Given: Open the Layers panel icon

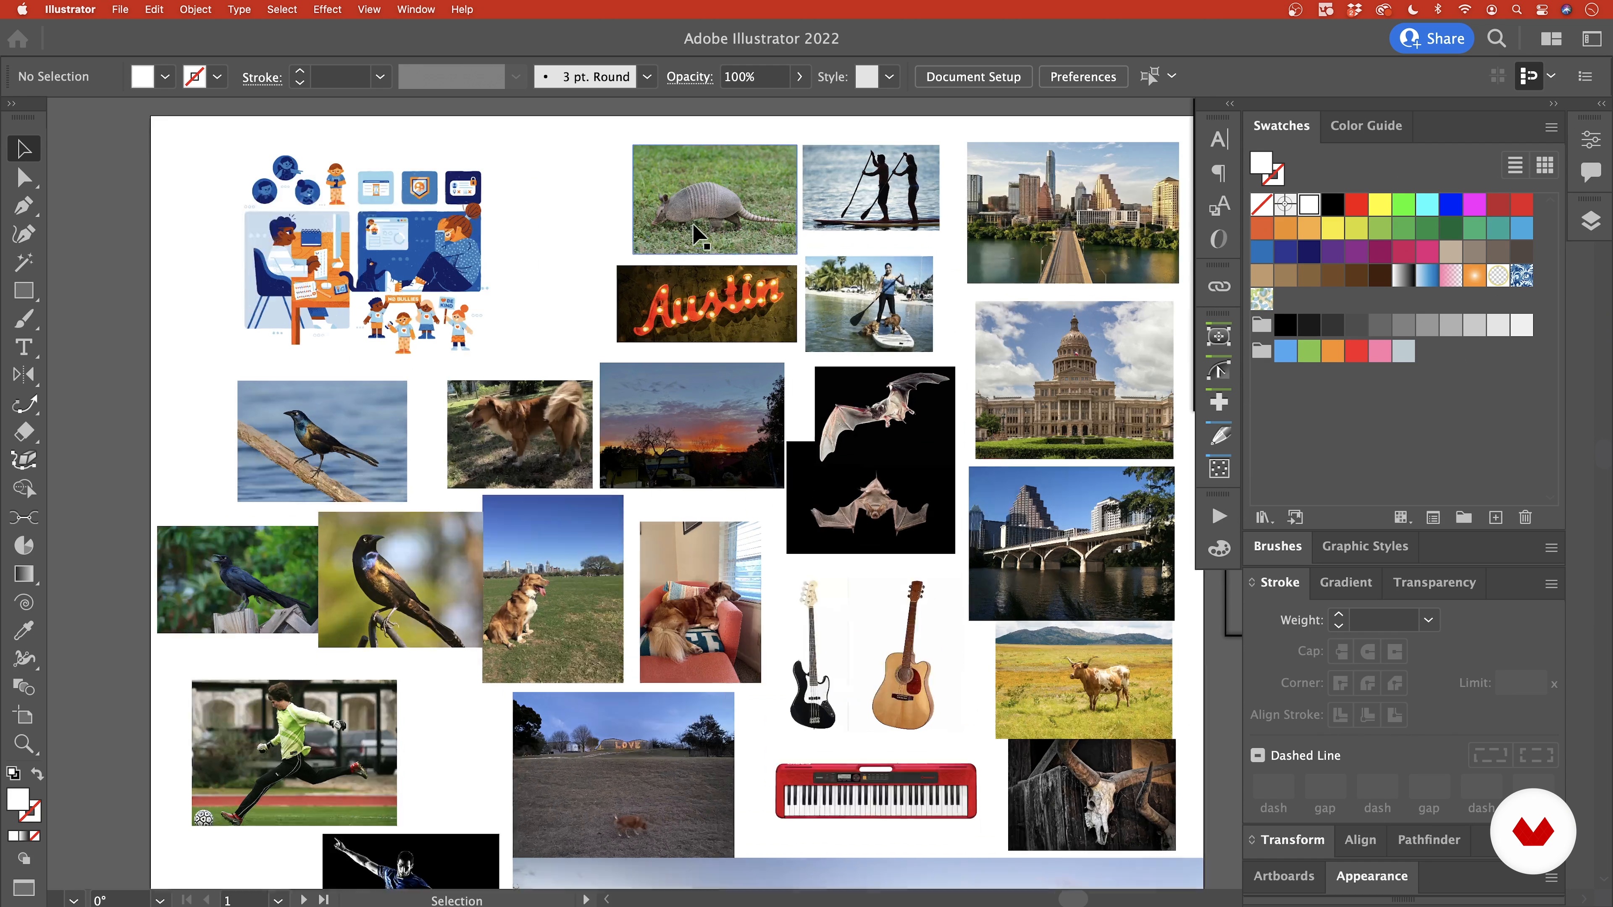Looking at the screenshot, I should pos(1590,220).
